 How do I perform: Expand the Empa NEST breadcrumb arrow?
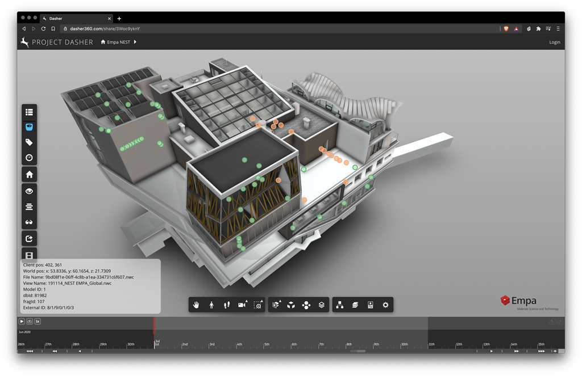135,42
